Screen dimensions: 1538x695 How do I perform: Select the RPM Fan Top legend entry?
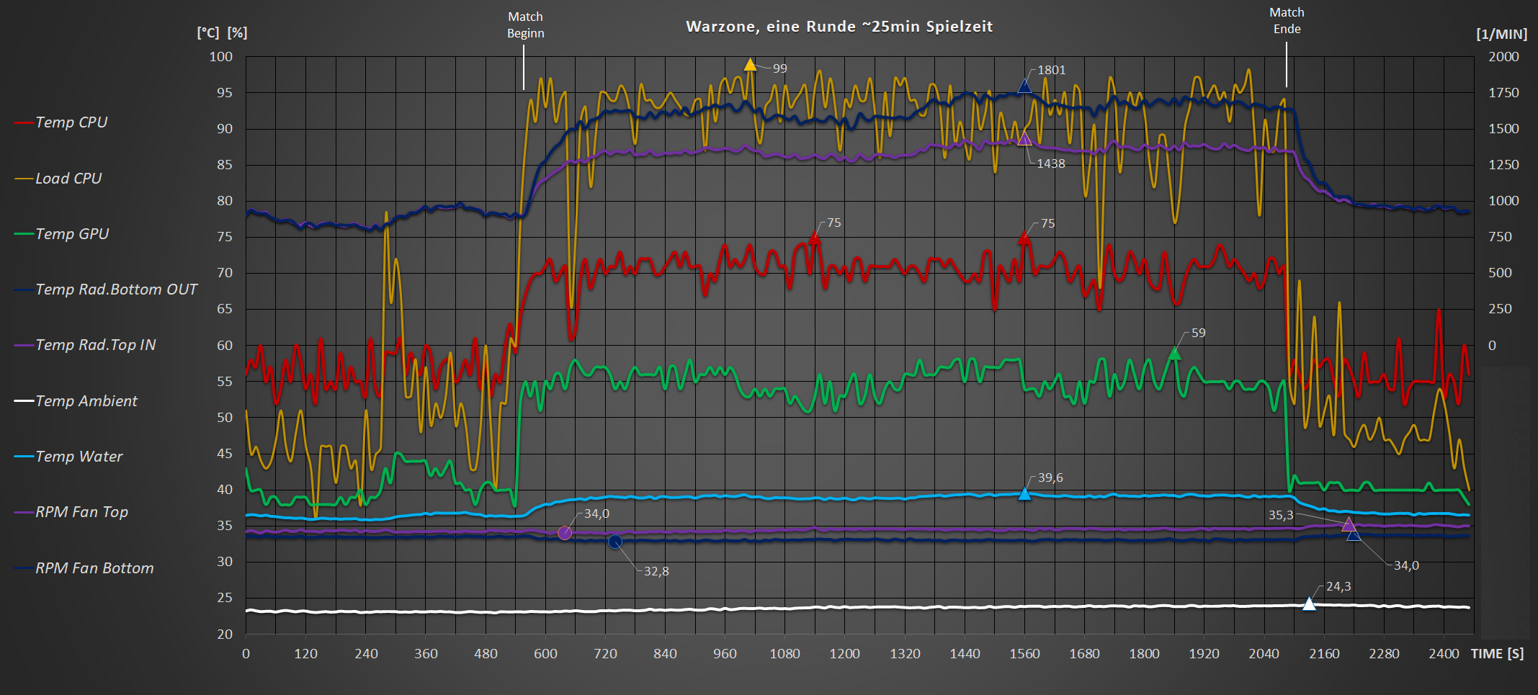72,512
